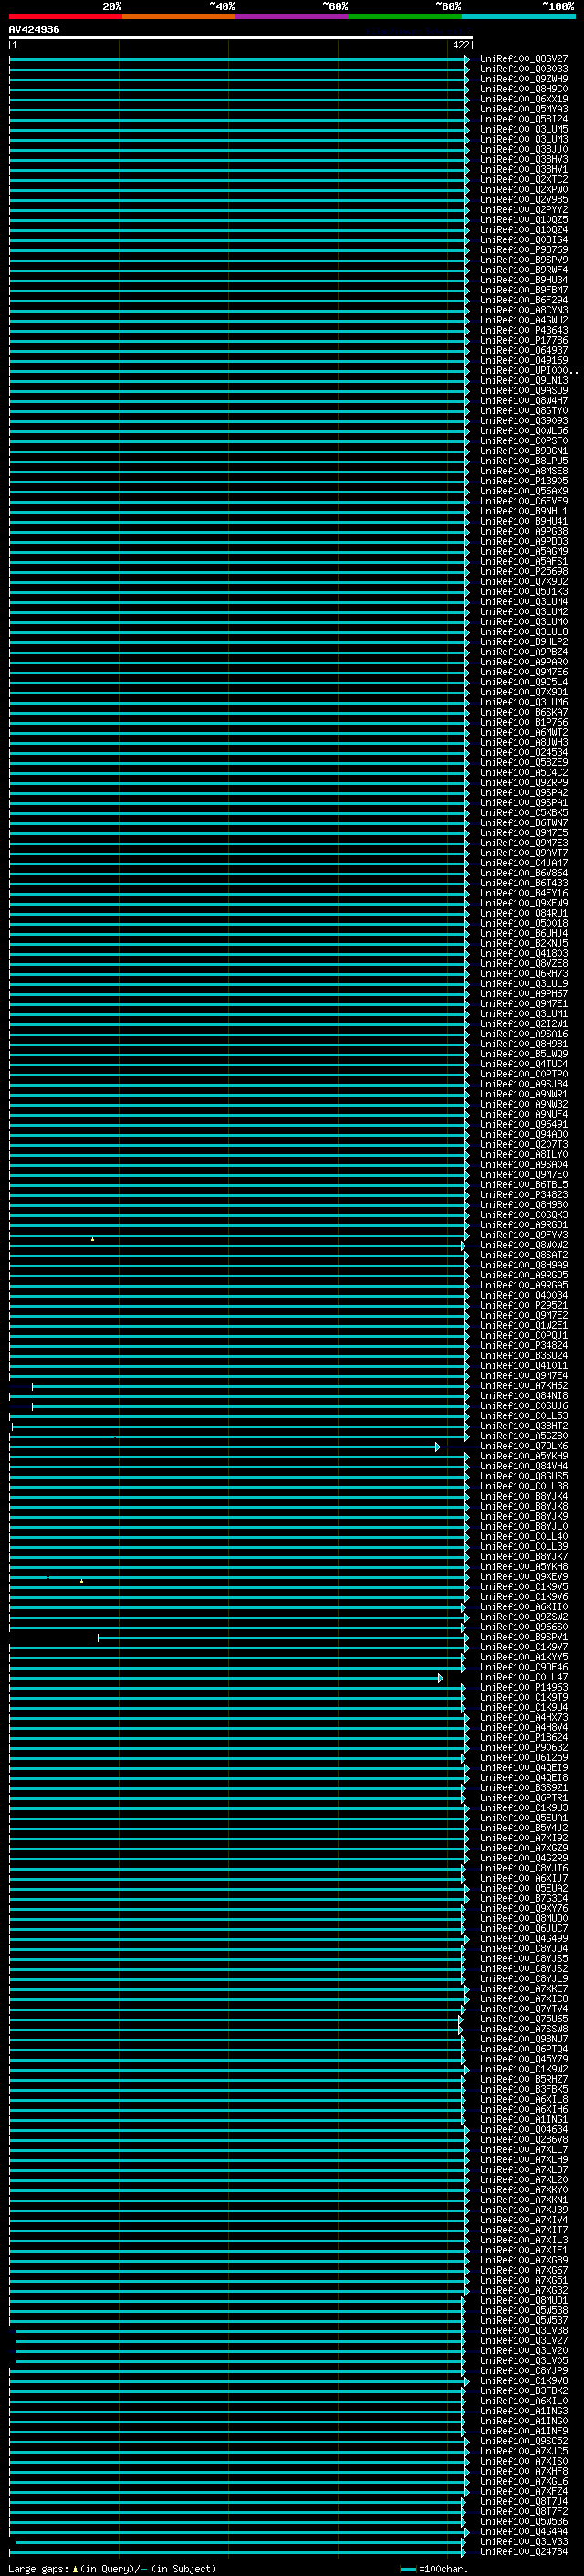The image size is (584, 2576).
Task: Open hit UniRef100_Q8H9C0
Action: click(523, 89)
